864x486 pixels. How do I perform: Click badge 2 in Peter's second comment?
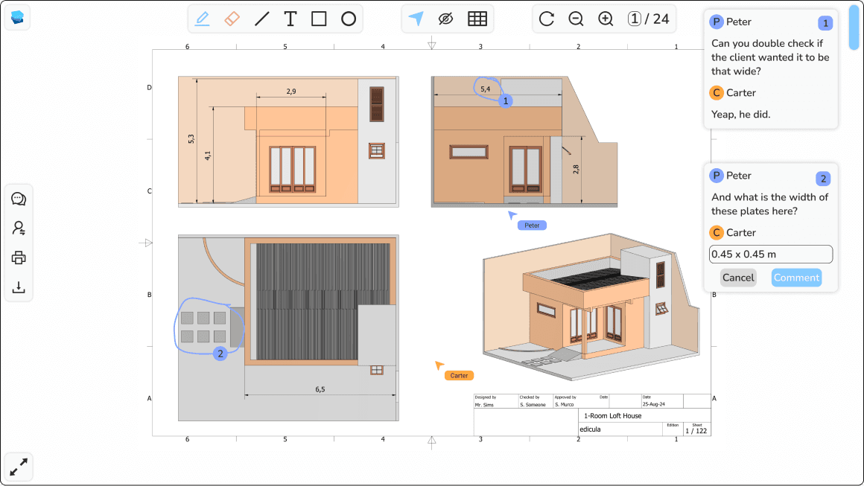pos(823,179)
